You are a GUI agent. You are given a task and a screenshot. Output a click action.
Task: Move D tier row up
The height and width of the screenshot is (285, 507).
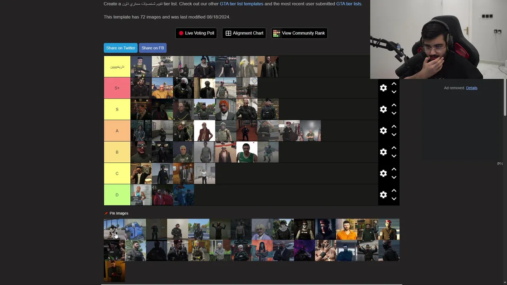(394, 191)
